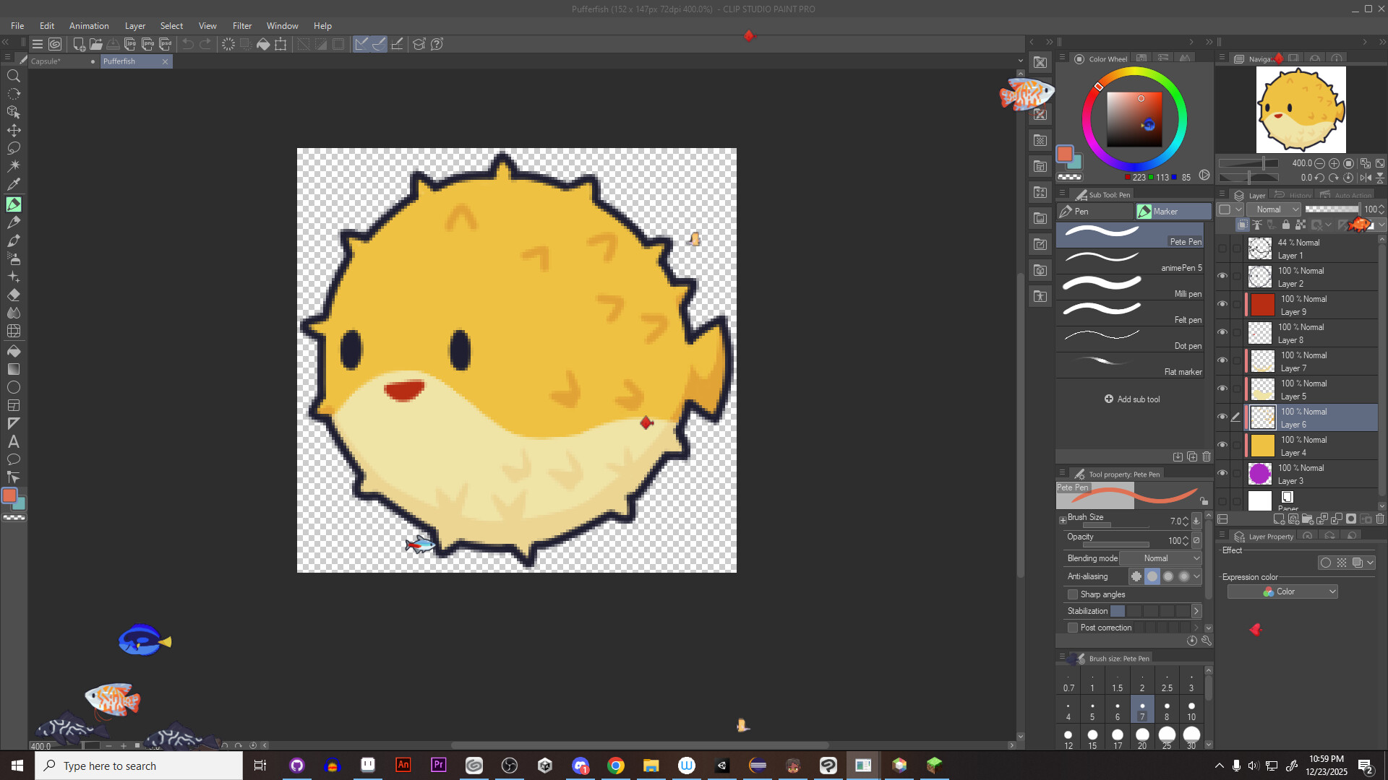
Task: Open the Filter menu
Action: coord(241,25)
